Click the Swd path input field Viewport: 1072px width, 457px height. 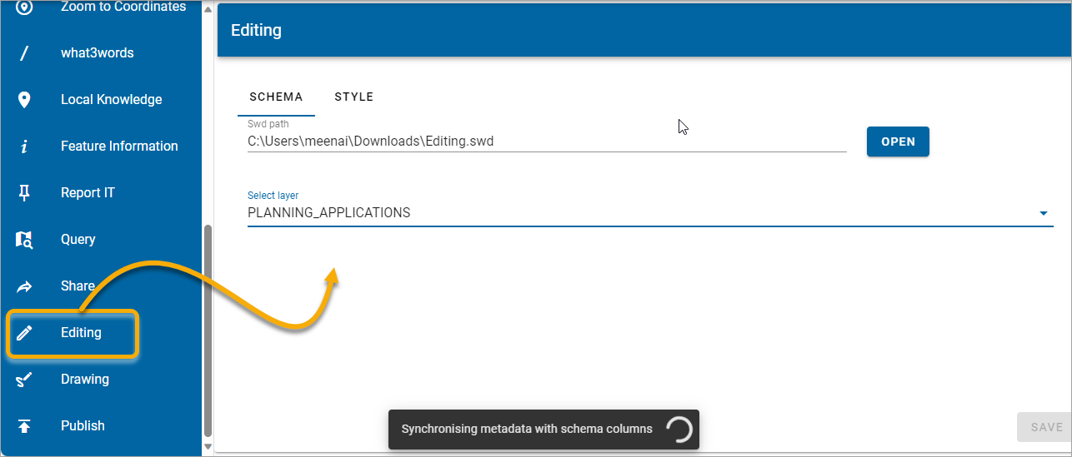(x=547, y=142)
